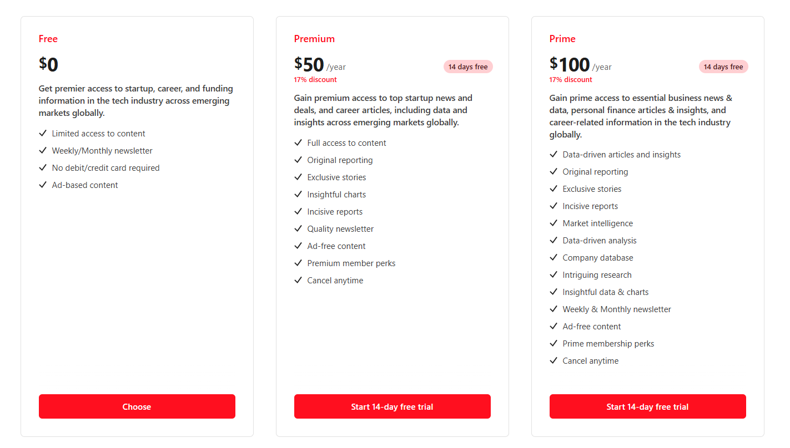The height and width of the screenshot is (448, 790).
Task: Click checkmark next to Company database
Action: pyautogui.click(x=553, y=258)
